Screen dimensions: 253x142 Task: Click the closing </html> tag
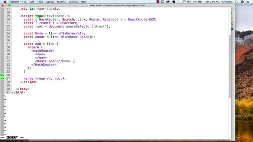click(x=19, y=92)
